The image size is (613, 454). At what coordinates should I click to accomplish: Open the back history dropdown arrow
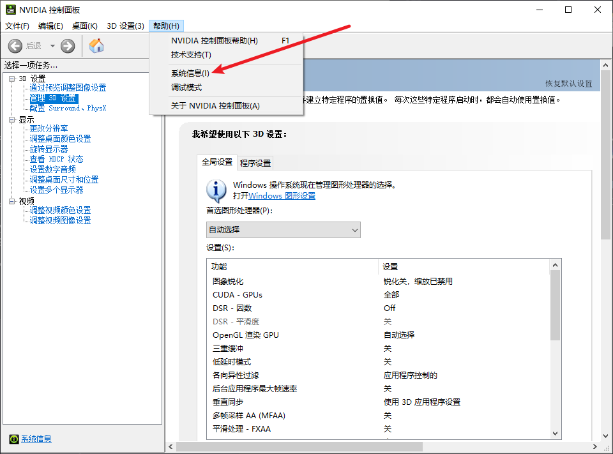tap(52, 46)
